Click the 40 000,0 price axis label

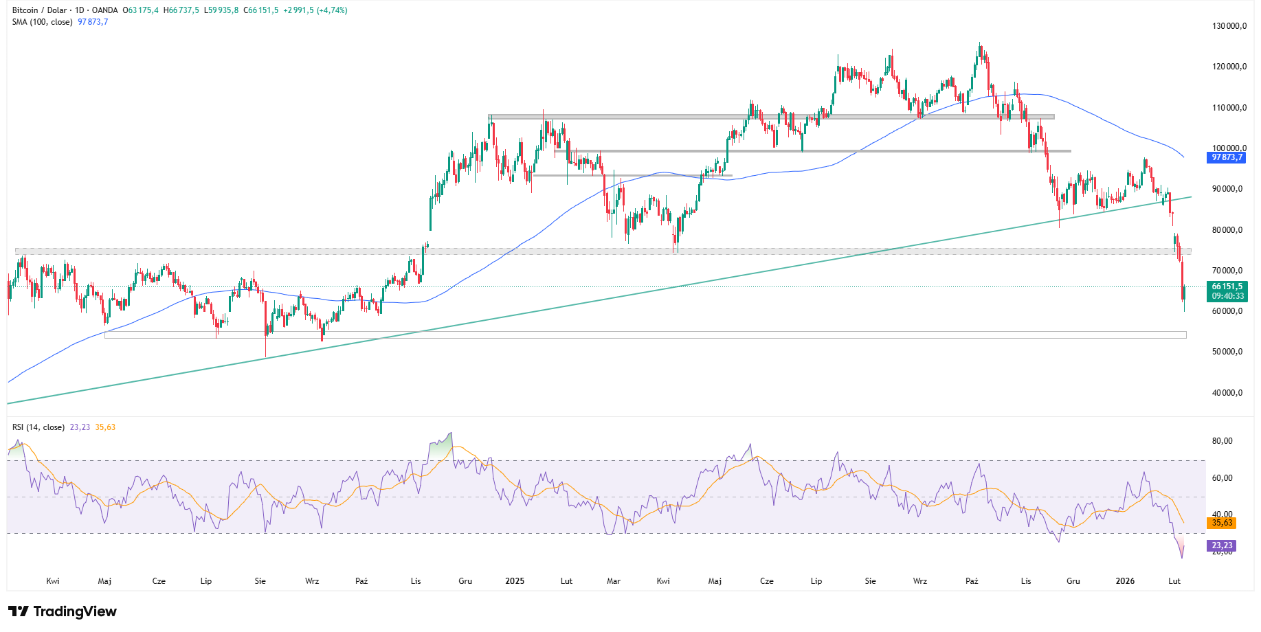coord(1227,393)
